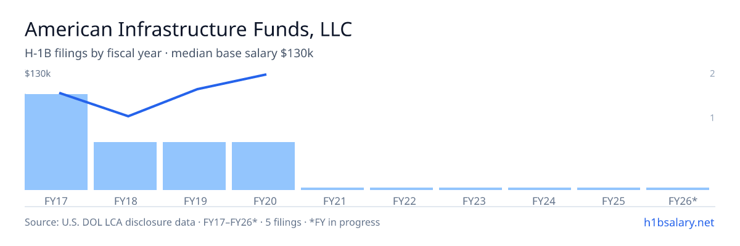Click the FY22 bar stub
The height and width of the screenshot is (246, 740).
401,189
